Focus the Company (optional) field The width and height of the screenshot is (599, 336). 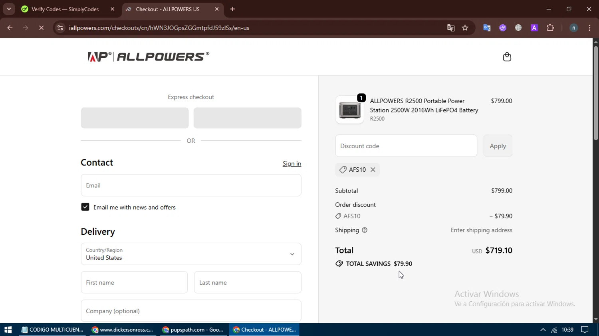(191, 311)
